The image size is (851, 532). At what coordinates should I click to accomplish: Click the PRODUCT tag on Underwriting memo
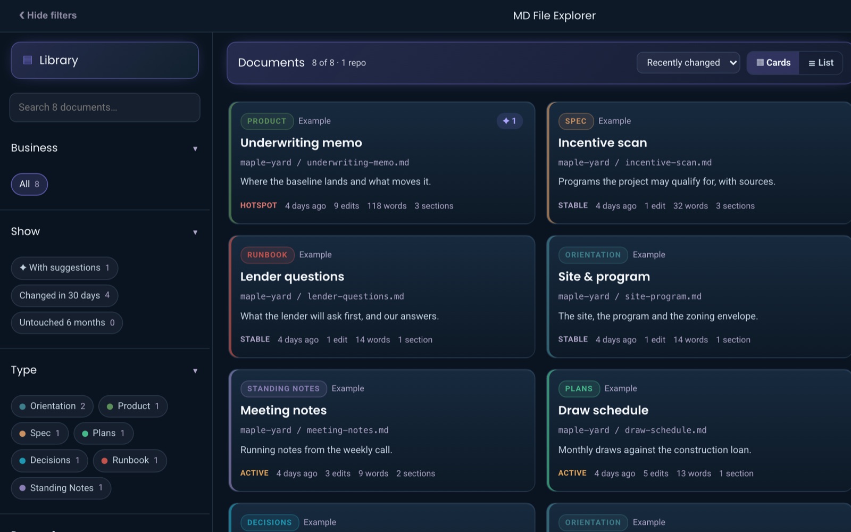[266, 121]
